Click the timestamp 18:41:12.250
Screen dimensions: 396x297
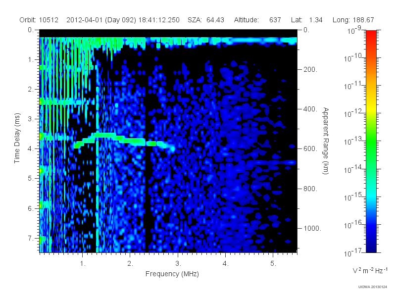pos(159,20)
